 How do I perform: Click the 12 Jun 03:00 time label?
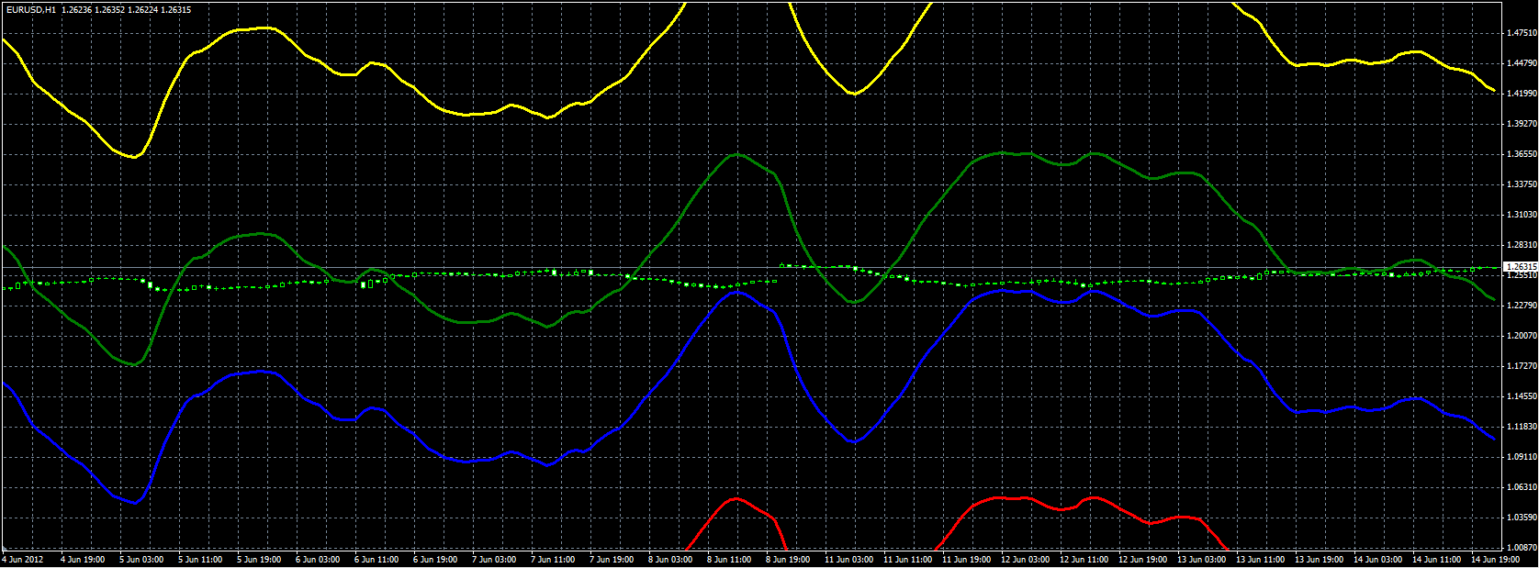pos(1025,560)
